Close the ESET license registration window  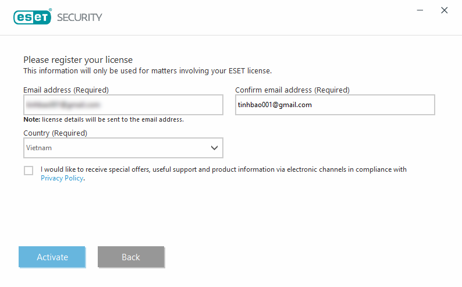(445, 10)
